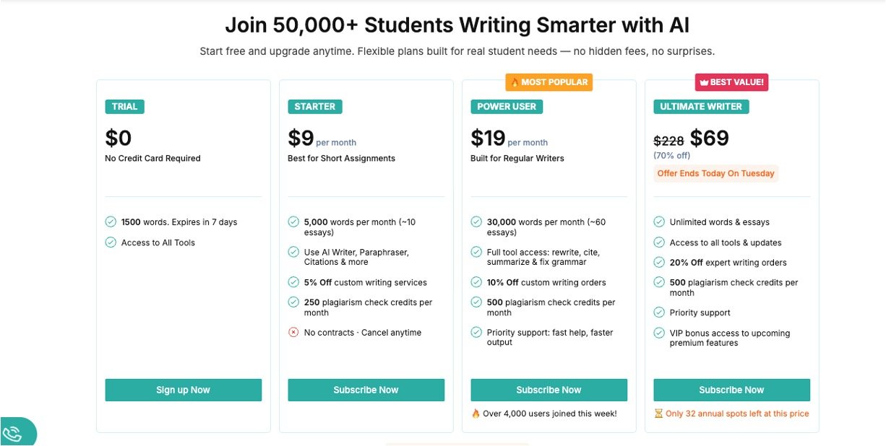The width and height of the screenshot is (886, 446).
Task: Click checkmark icon beside Unlimited words & essays
Action: [659, 222]
